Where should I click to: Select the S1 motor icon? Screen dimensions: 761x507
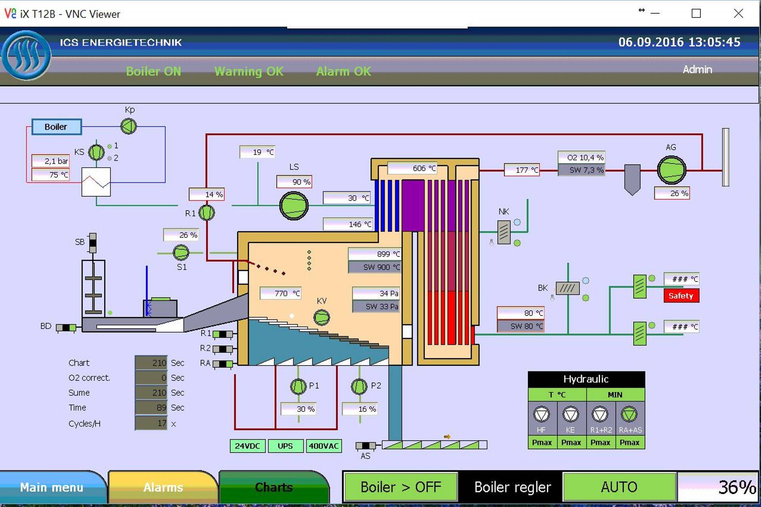[x=181, y=253]
